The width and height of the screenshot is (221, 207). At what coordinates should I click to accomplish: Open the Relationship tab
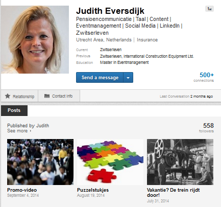19,96
